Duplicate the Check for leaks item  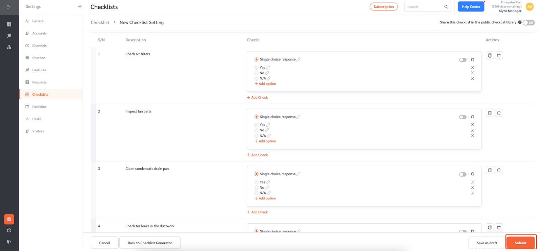point(490,227)
